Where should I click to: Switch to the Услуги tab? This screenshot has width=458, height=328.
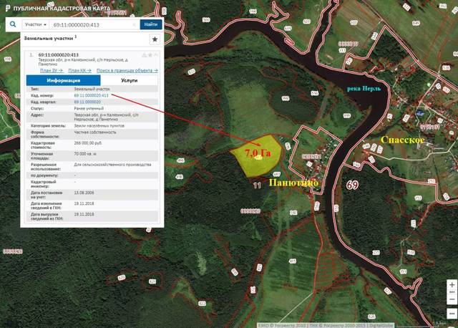point(130,81)
